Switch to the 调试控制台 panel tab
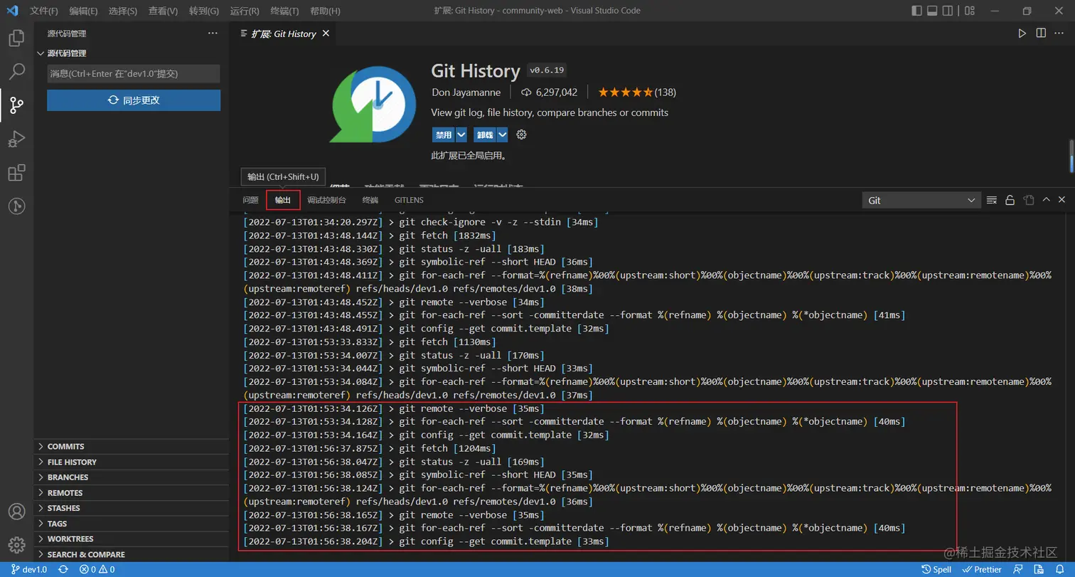The image size is (1075, 577). (327, 200)
